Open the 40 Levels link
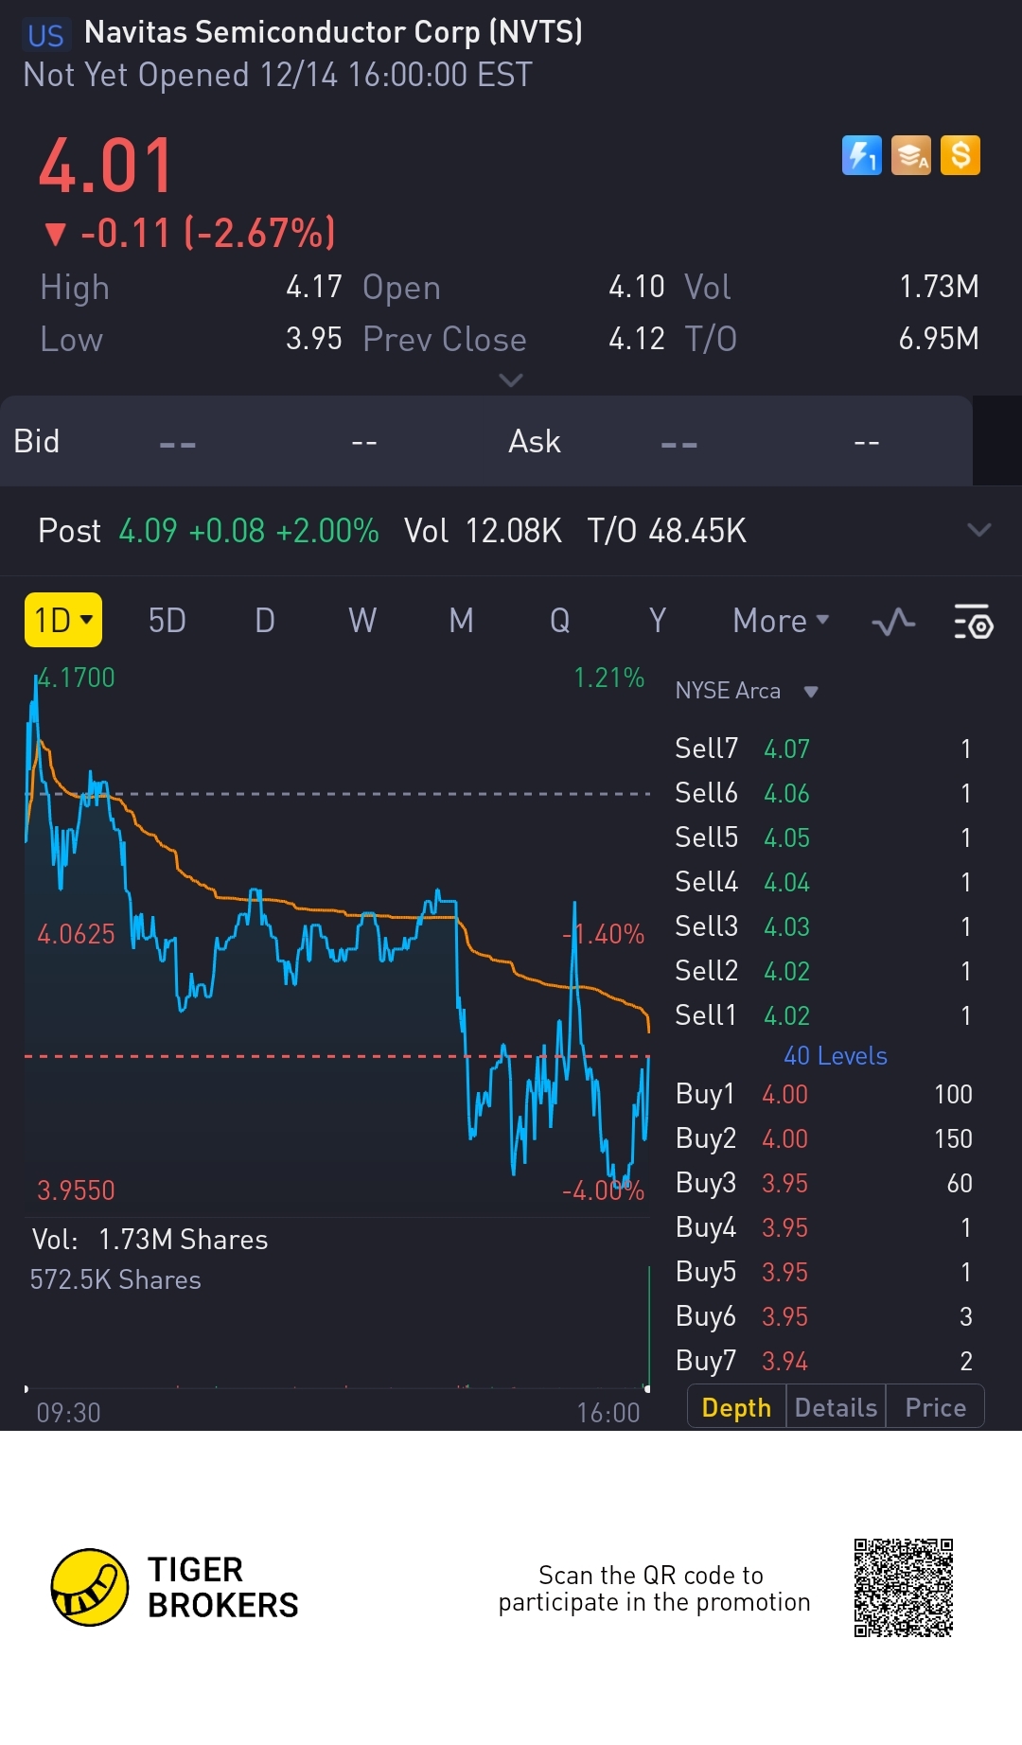This screenshot has height=1745, width=1022. click(835, 1056)
